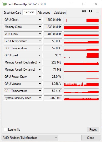Open the AMD Radeon(TM) Graphics selector
Image resolution: width=102 pixels, height=142 pixels.
point(30,138)
